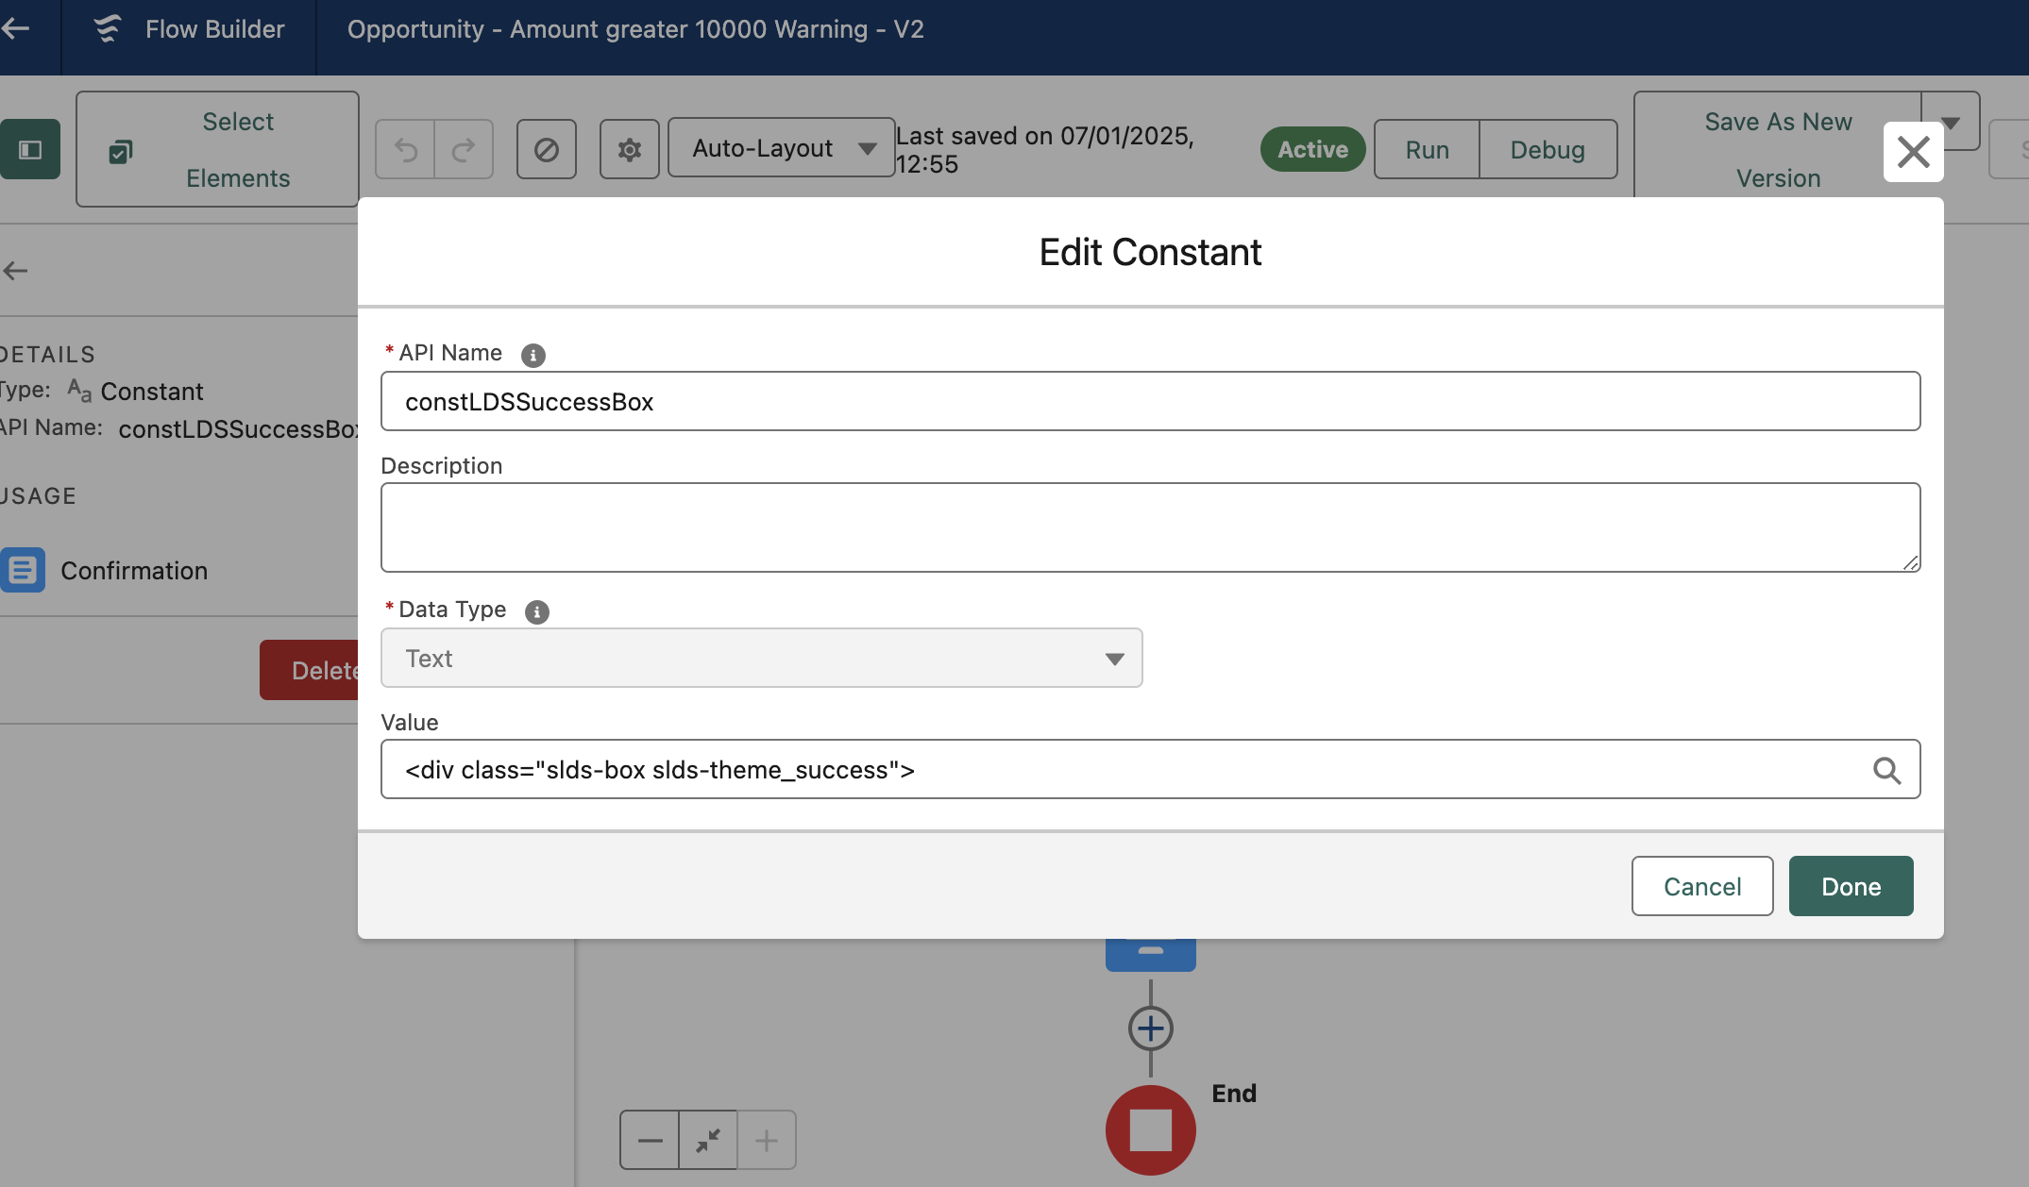Viewport: 2029px width, 1187px height.
Task: Click the redo arrow icon
Action: (x=464, y=149)
